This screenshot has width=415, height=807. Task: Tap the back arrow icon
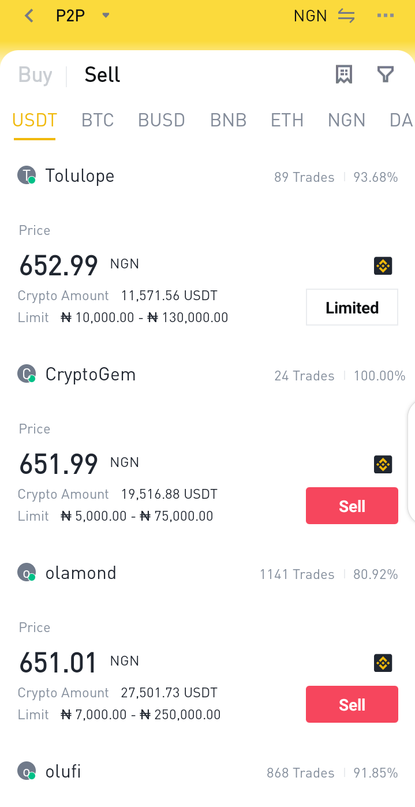click(x=29, y=16)
